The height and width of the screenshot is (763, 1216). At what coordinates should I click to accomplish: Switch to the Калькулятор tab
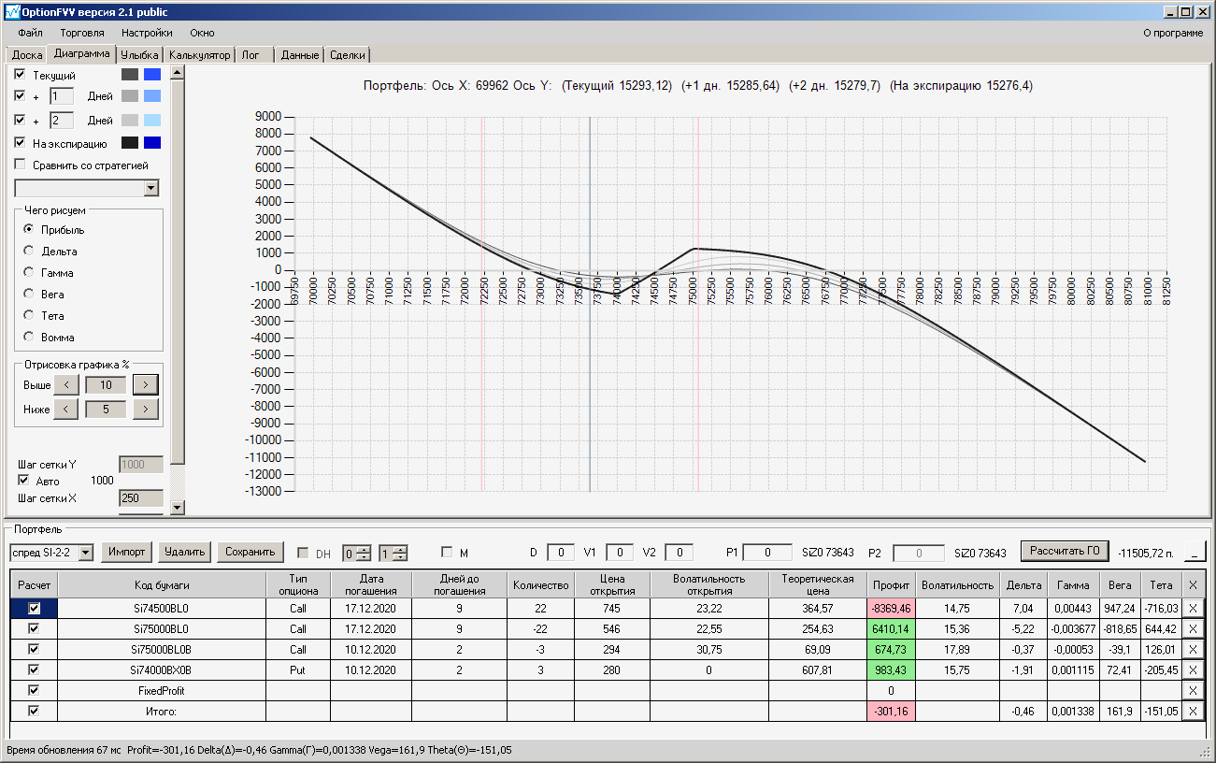pos(199,55)
